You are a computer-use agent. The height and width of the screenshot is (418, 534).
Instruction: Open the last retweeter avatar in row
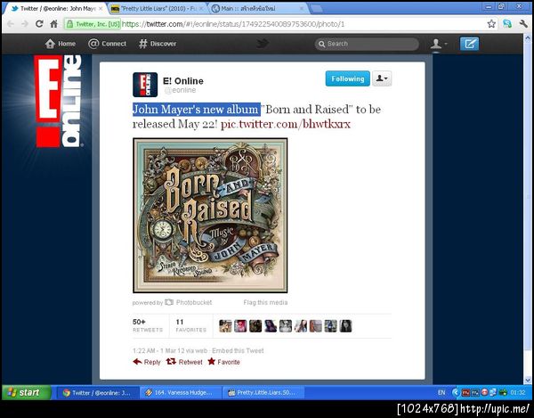coord(345,326)
